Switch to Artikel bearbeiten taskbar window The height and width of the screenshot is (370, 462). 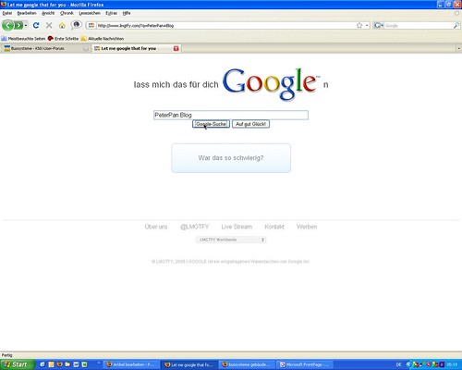tap(131, 364)
